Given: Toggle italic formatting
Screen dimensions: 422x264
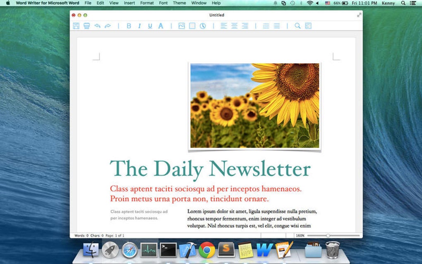Looking at the screenshot, I should click(139, 26).
